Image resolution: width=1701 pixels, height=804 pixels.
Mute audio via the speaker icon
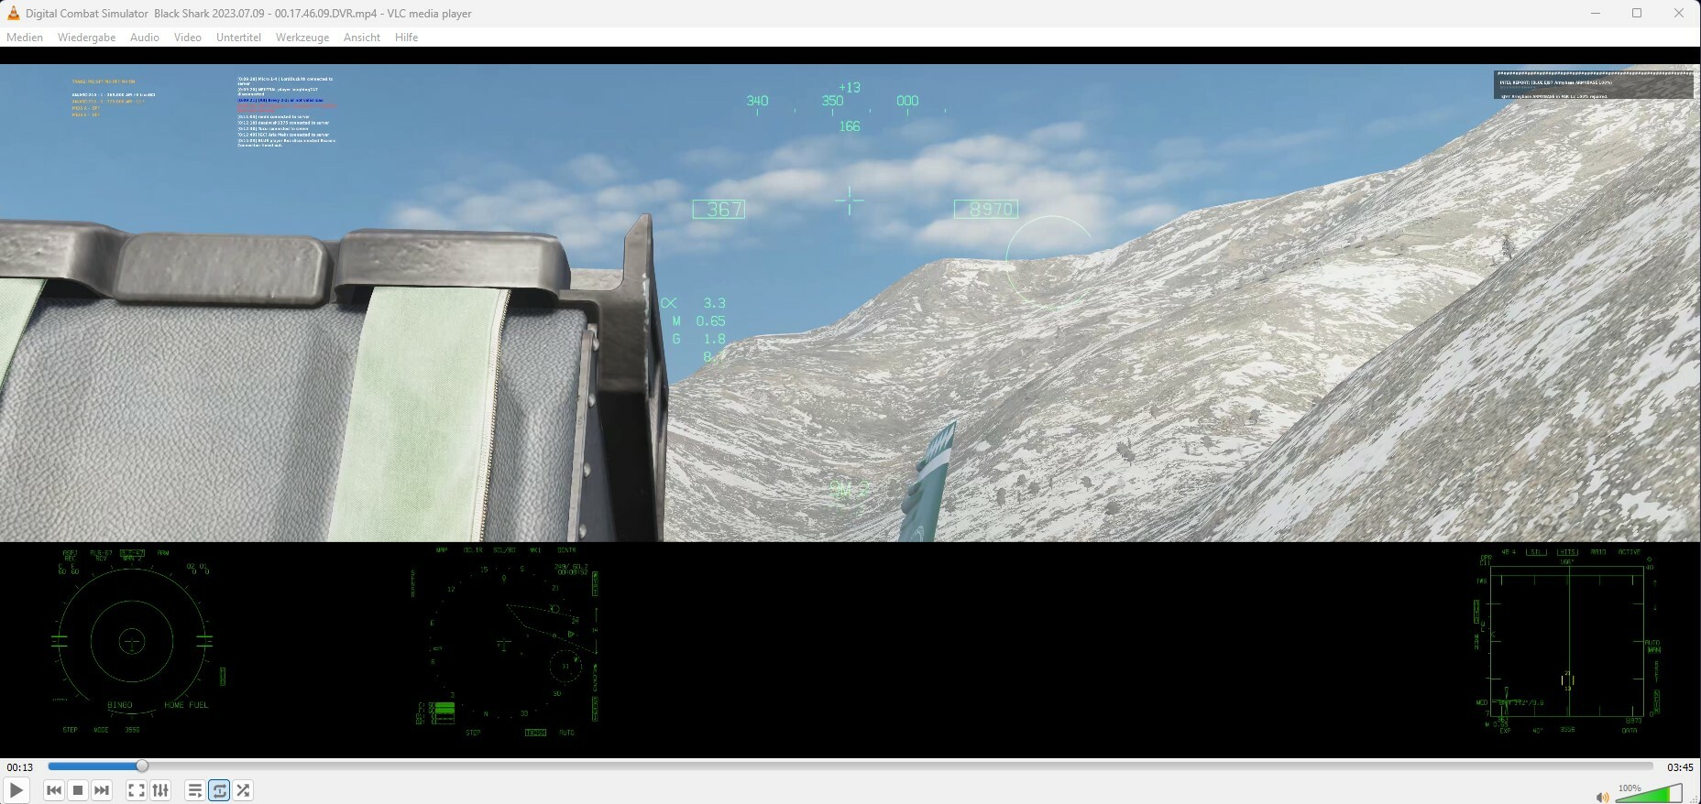click(1602, 797)
